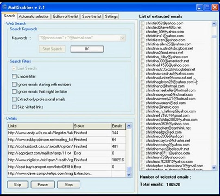Check the box for christina000@ameritech.net
The height and width of the screenshot is (196, 220).
(143, 61)
